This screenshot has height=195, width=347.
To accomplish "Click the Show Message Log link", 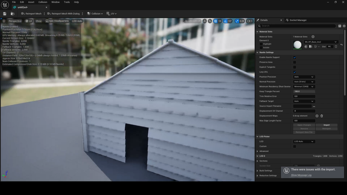I will coord(301,175).
